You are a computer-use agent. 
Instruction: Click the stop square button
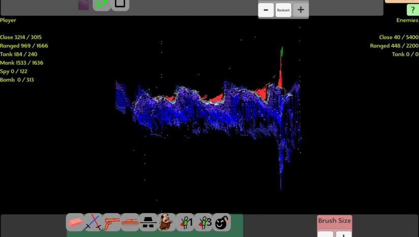click(120, 4)
